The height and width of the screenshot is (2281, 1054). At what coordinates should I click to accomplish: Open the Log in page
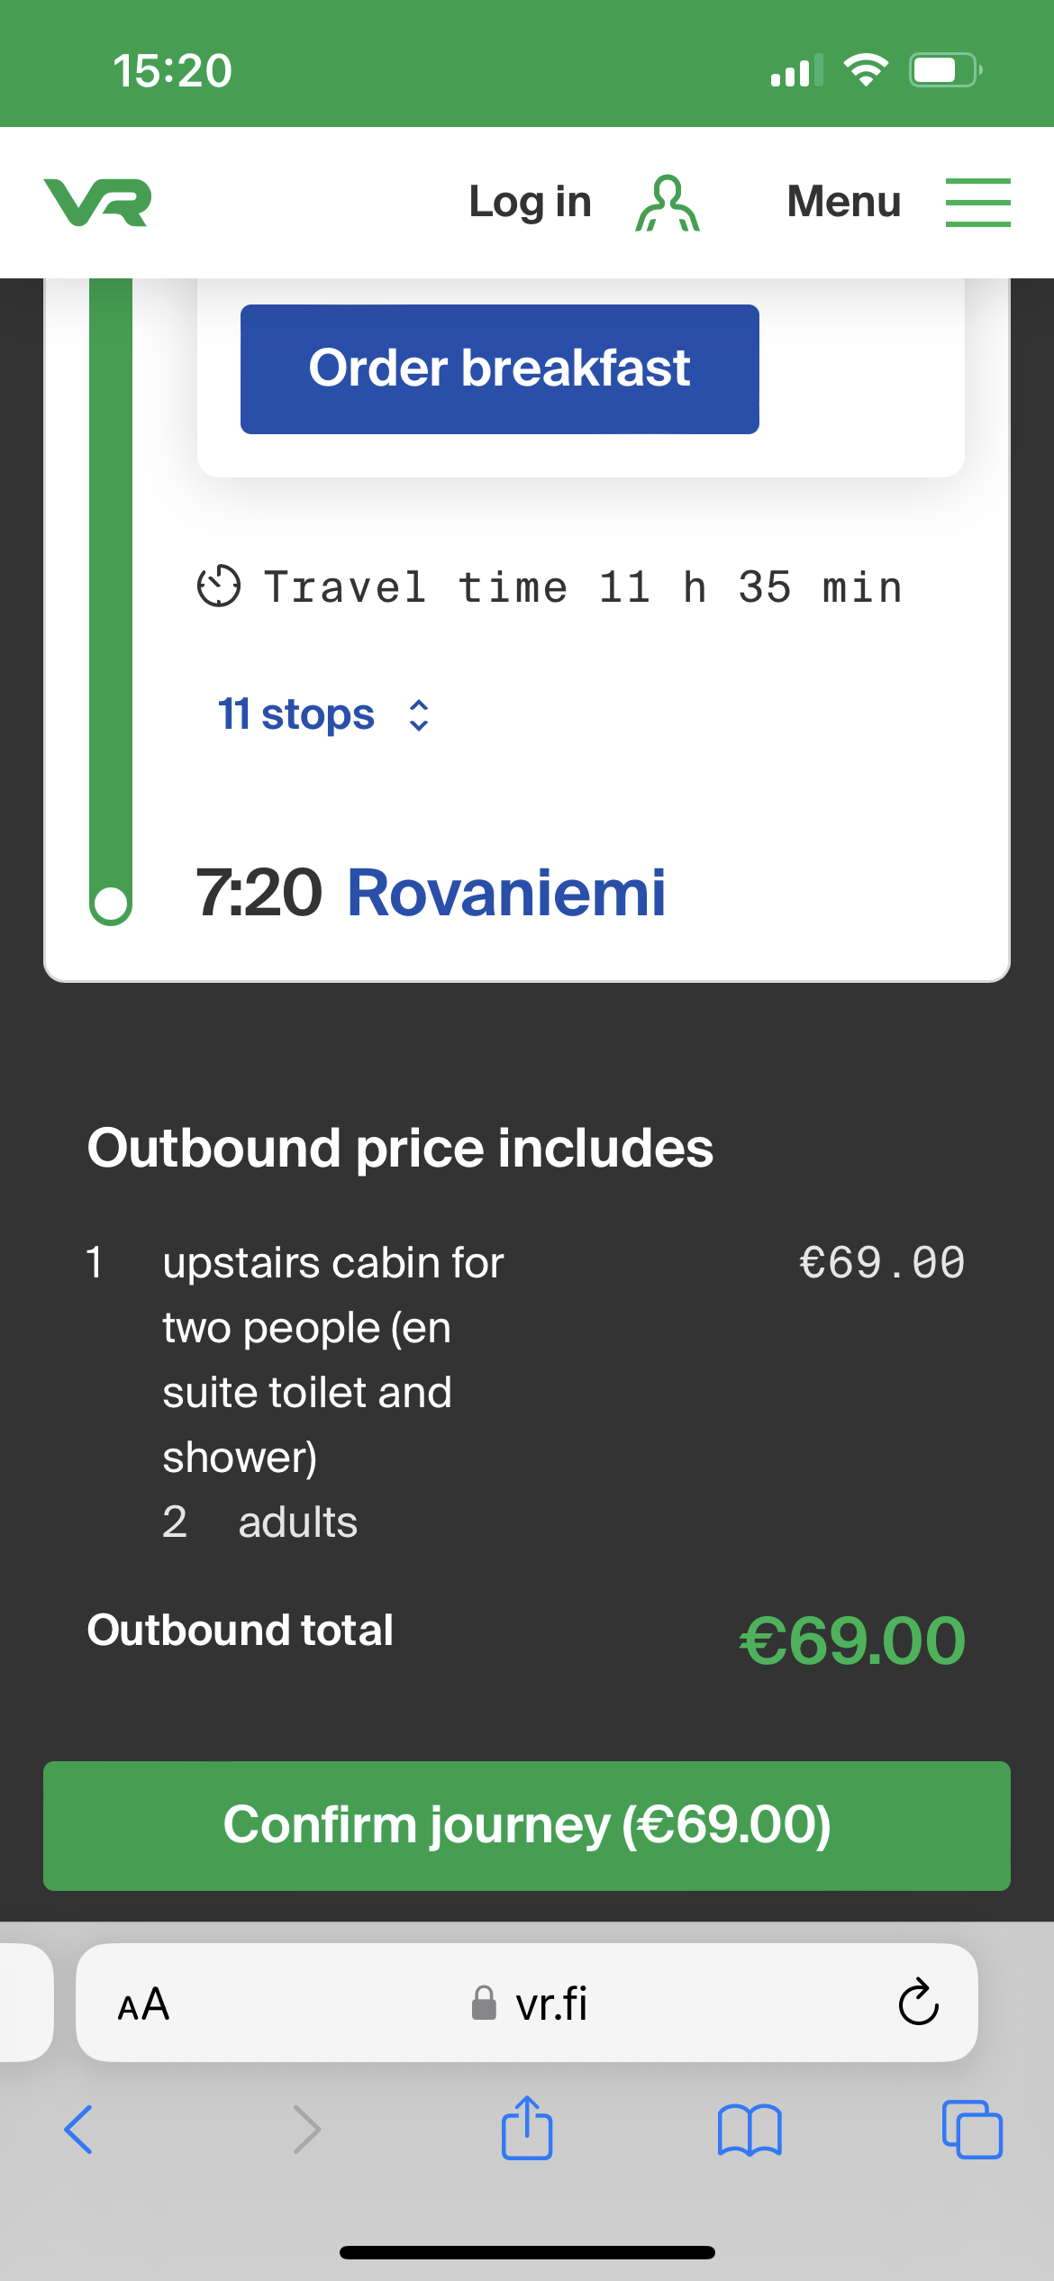point(530,202)
